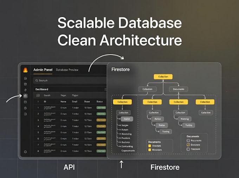Click the green status badge in row 2
The image size is (239, 178).
(x=101, y=114)
